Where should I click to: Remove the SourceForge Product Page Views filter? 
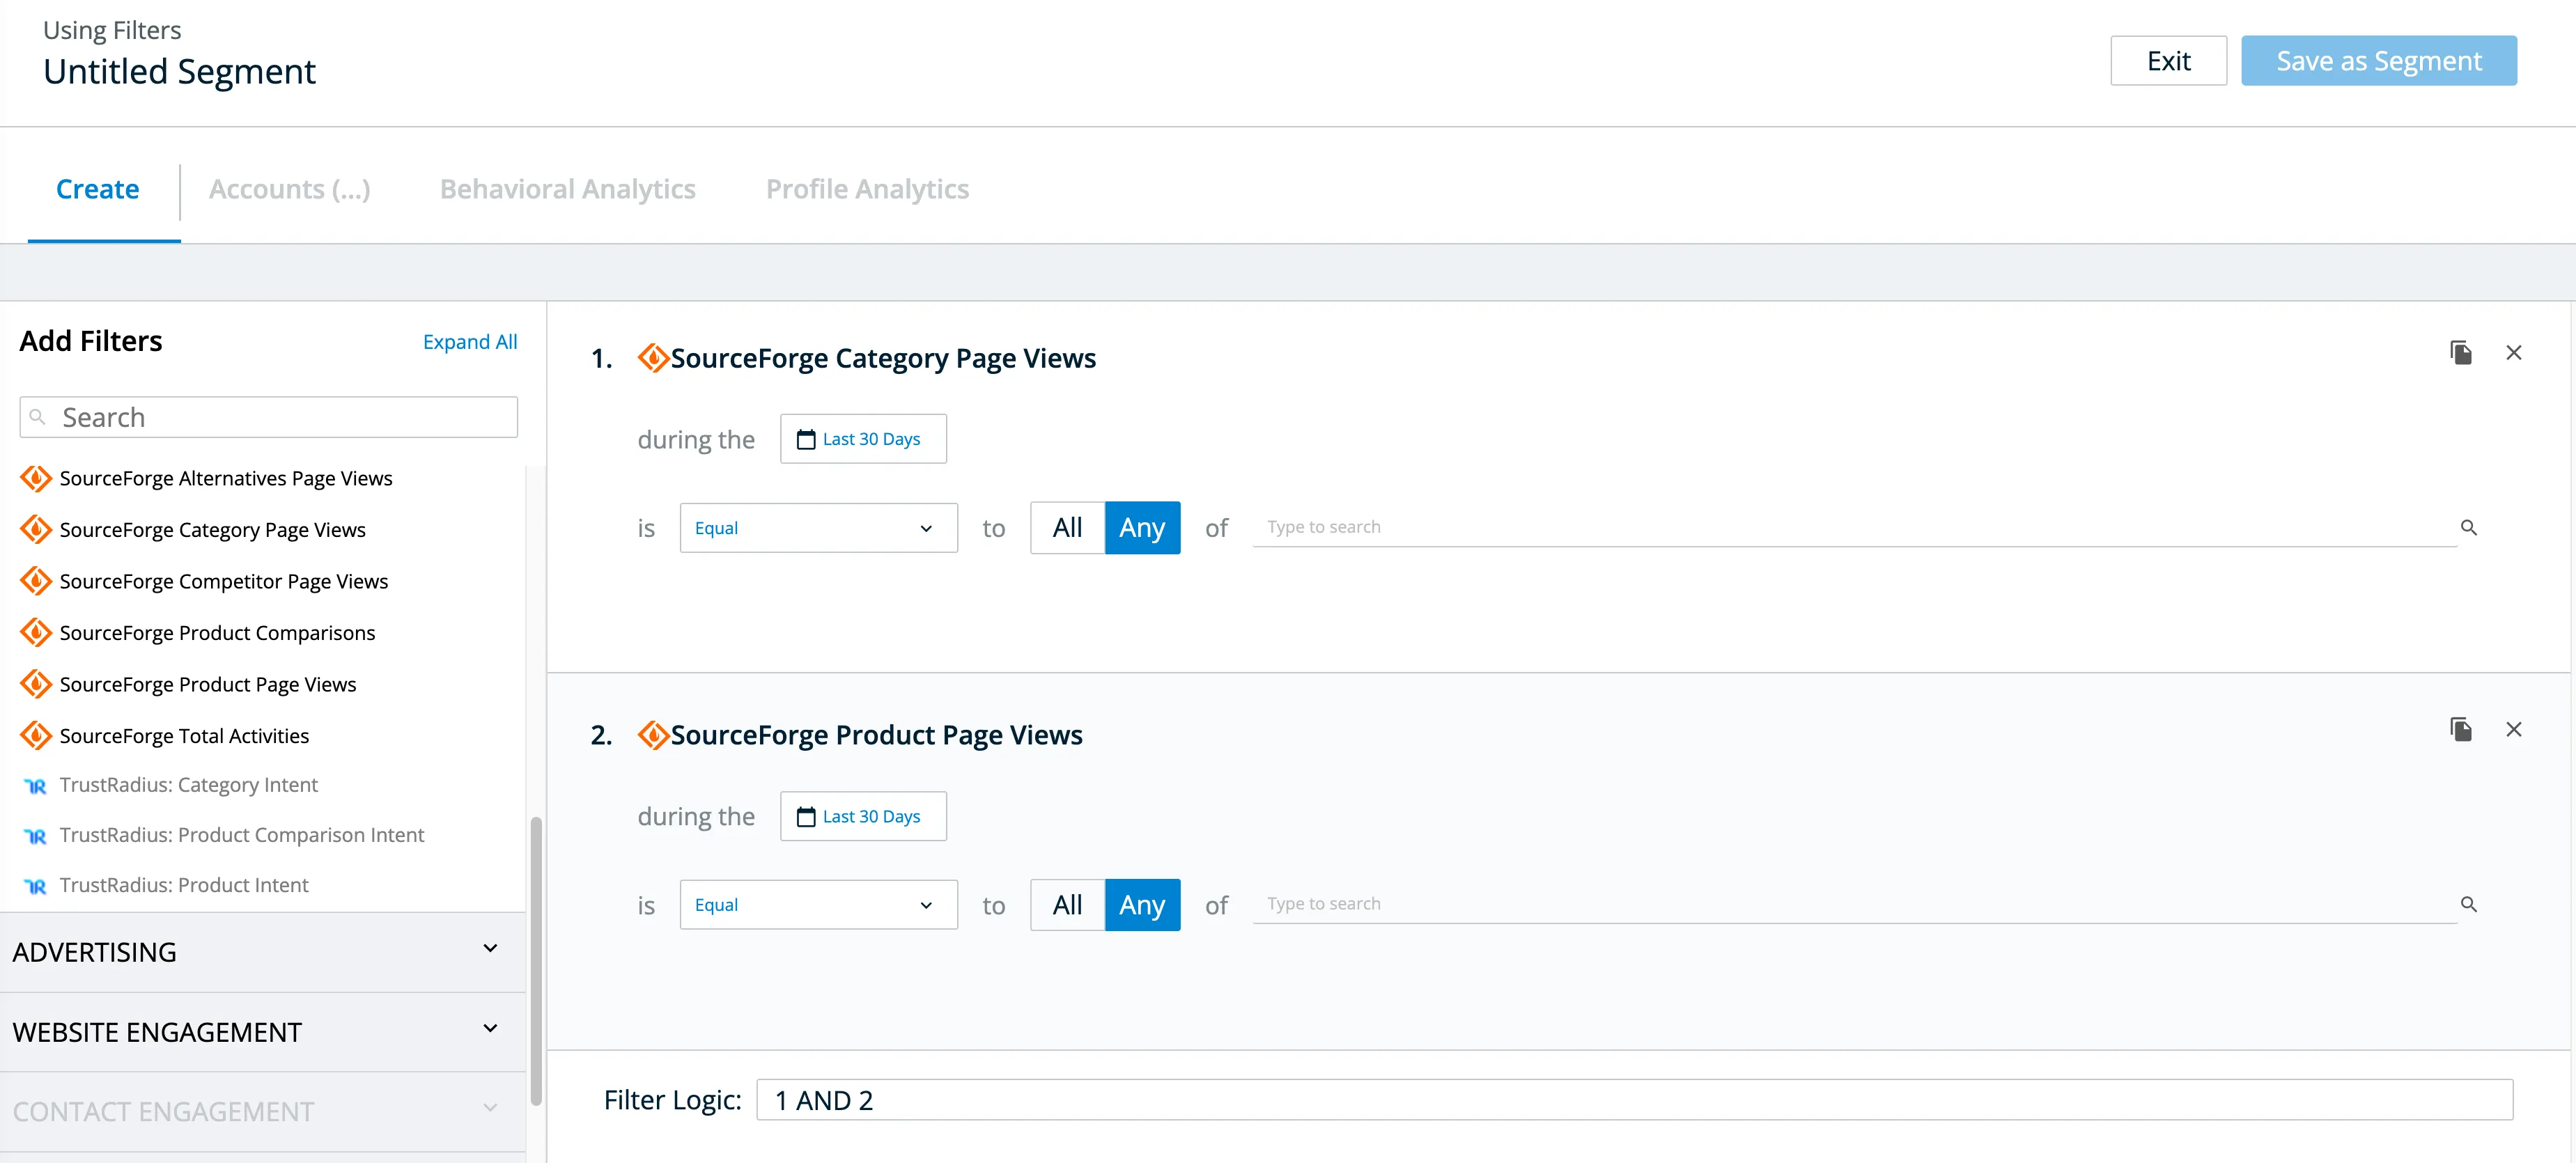pyautogui.click(x=2514, y=730)
